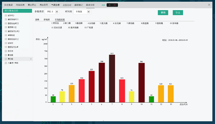Image resolution: width=215 pixels, height=124 pixels.
Task: Click the 导出 export button
Action: point(178,13)
